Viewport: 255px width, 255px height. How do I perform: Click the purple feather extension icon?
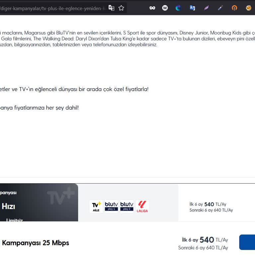207,8
